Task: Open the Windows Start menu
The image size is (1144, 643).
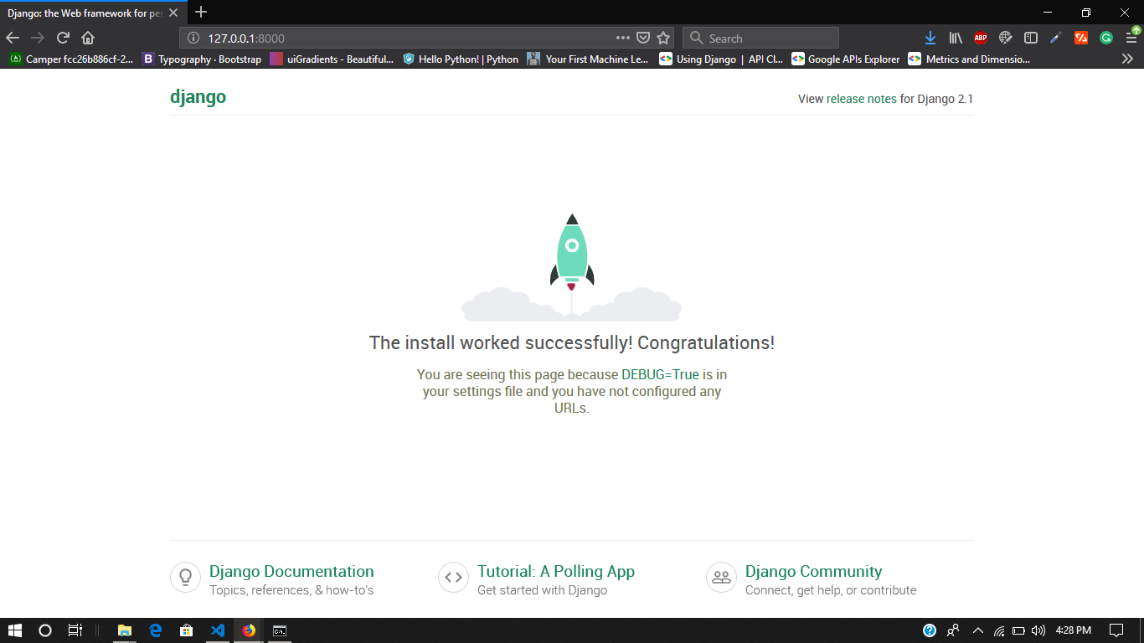Action: coord(15,630)
